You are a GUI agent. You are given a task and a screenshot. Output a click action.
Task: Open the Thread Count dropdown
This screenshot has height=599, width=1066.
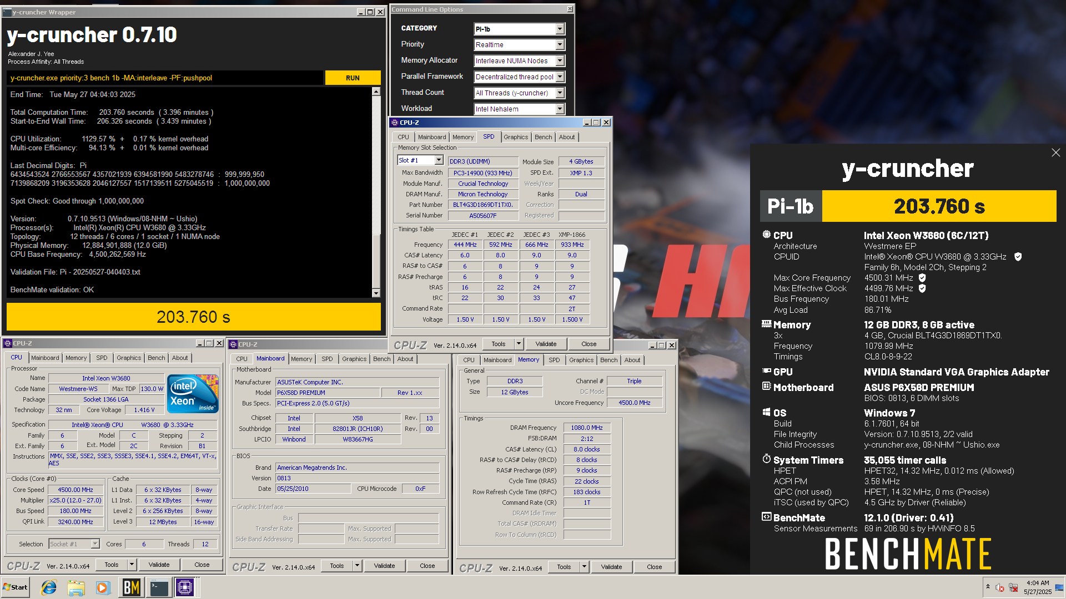click(x=560, y=93)
